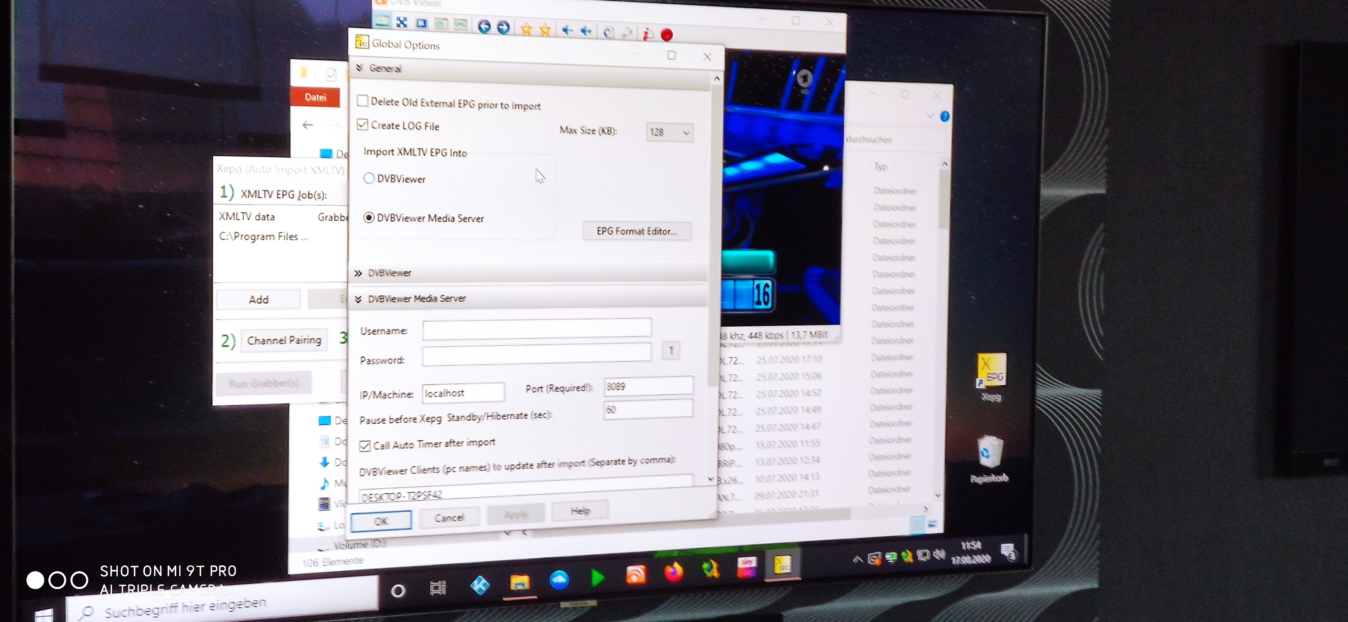The width and height of the screenshot is (1348, 622).
Task: Click DVBViewer video preview area
Action: click(782, 188)
